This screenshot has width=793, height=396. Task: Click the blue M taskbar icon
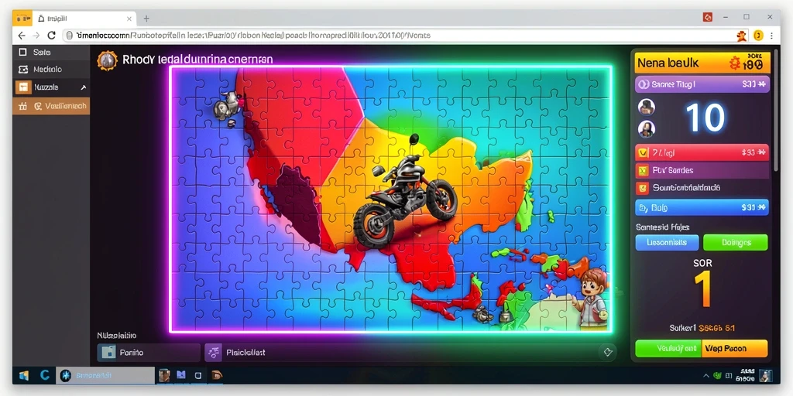coord(181,375)
